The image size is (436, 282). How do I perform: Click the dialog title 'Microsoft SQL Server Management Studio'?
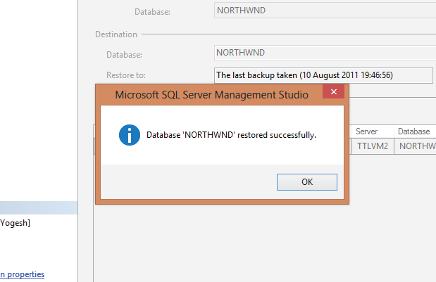point(211,95)
